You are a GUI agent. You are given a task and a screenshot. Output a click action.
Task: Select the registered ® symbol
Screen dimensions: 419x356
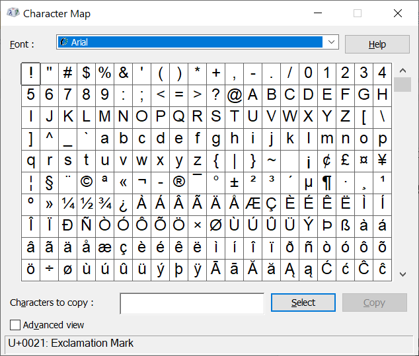(179, 183)
